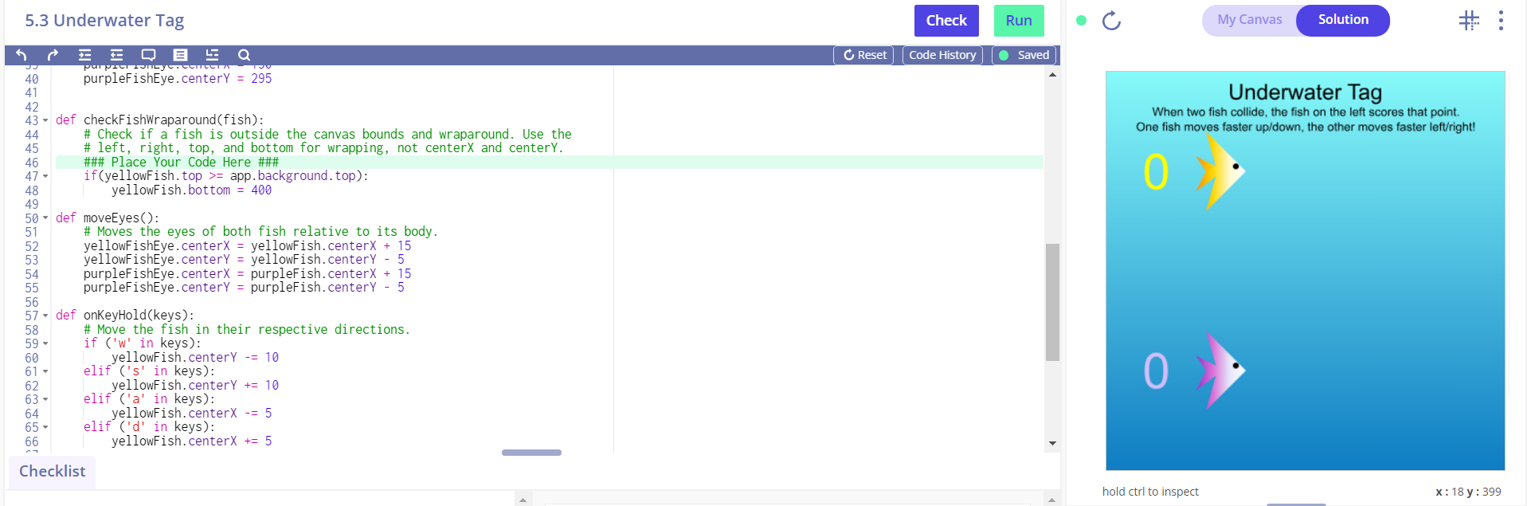Click the Saved status indicator
Viewport: 1527px width, 506px height.
(1024, 55)
